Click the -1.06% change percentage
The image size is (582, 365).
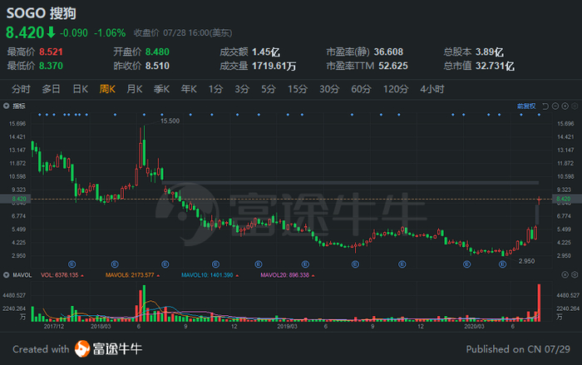coord(110,33)
